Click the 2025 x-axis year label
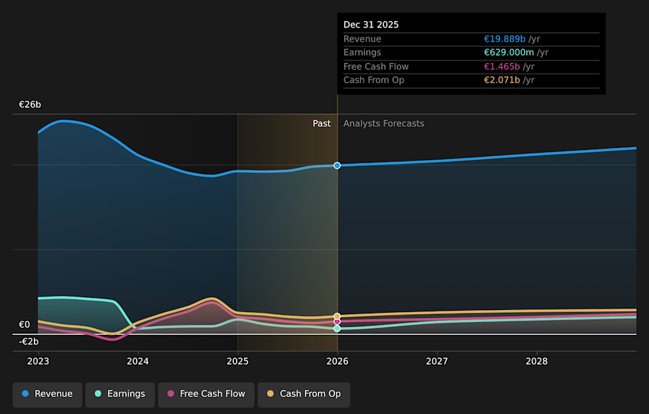This screenshot has width=649, height=414. [237, 361]
